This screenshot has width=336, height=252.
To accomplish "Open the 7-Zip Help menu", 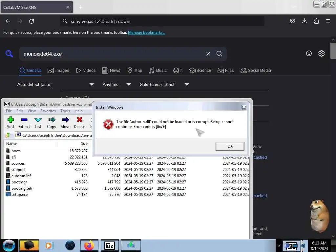I will point(78,111).
